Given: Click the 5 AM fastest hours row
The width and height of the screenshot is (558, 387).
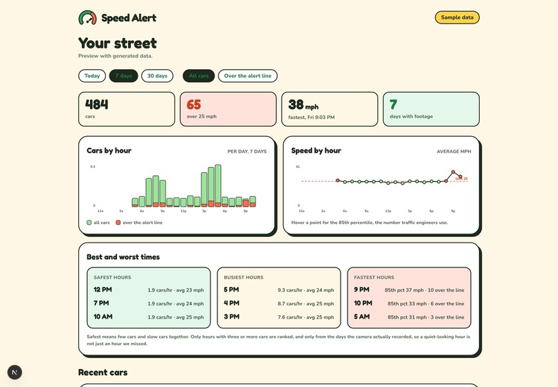Looking at the screenshot, I should pyautogui.click(x=409, y=317).
